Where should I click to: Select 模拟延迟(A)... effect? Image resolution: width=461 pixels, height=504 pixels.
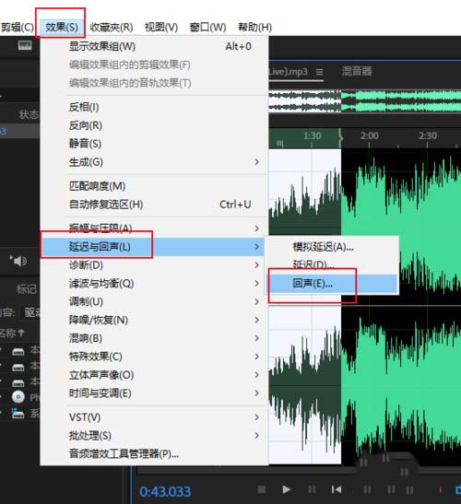tap(332, 247)
